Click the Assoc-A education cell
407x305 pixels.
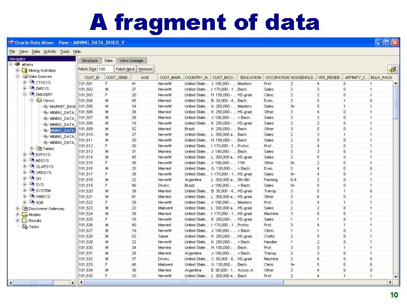pyautogui.click(x=250, y=270)
